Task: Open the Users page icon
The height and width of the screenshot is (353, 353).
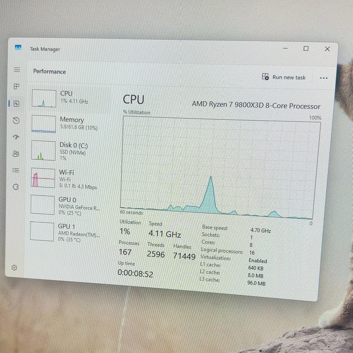Action: pyautogui.click(x=16, y=154)
